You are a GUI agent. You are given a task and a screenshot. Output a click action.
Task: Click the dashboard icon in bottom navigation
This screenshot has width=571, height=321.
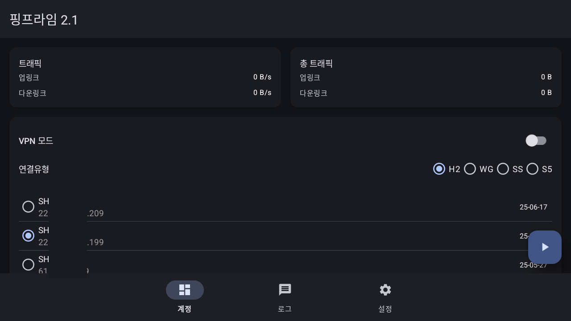(x=185, y=290)
